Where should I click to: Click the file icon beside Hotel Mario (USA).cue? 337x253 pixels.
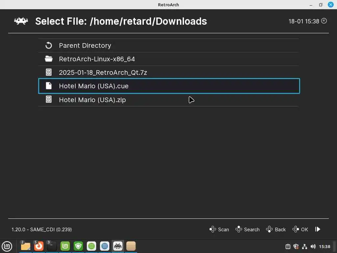pos(49,86)
